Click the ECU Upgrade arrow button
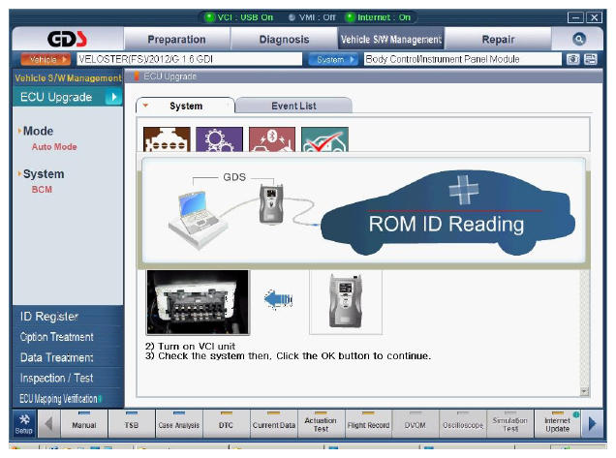The width and height of the screenshot is (616, 458). [x=113, y=97]
